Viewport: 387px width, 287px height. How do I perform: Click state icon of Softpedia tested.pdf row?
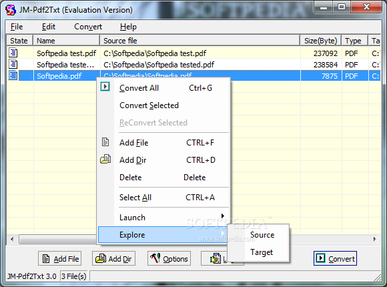[13, 64]
